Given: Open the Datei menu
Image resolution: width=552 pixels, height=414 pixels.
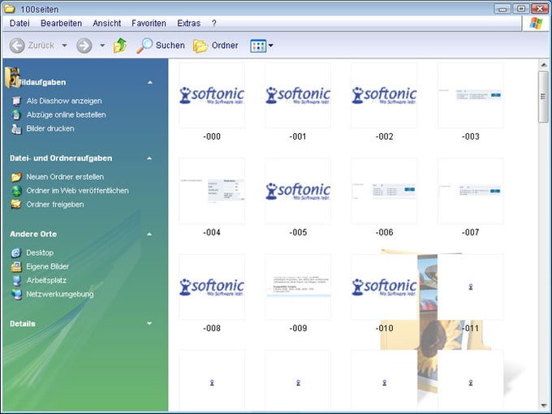Looking at the screenshot, I should pyautogui.click(x=19, y=24).
